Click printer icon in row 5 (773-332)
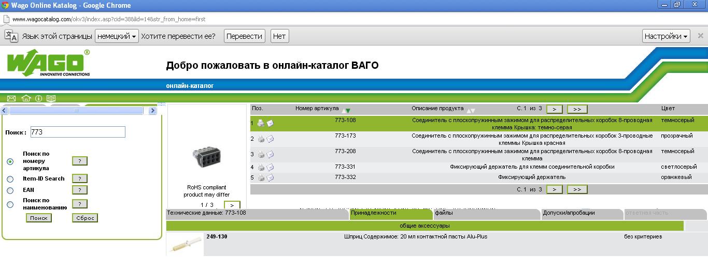708x269 pixels. 261,177
